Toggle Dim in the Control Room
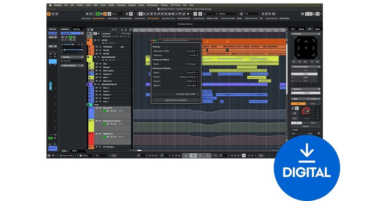This screenshot has height=201, width=384. point(294,118)
